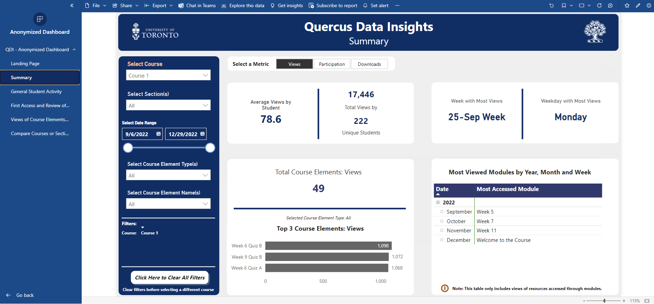Collapse the 2022 year row
Viewport: 654px width, 304px height.
click(438, 202)
